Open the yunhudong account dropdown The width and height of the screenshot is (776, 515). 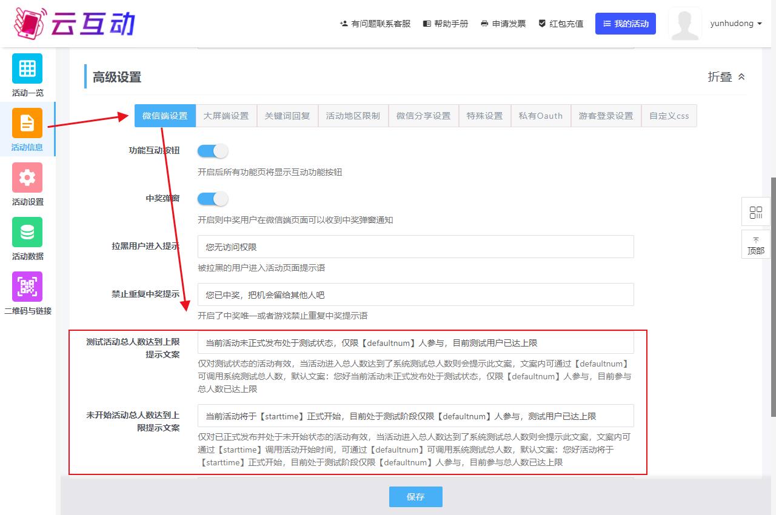point(736,24)
